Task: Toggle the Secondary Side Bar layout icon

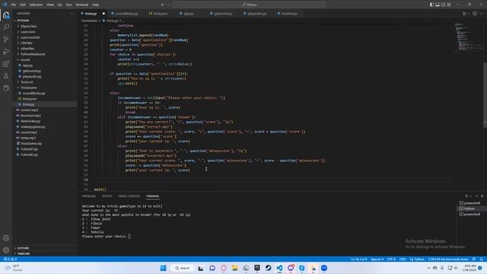Action: [x=443, y=5]
